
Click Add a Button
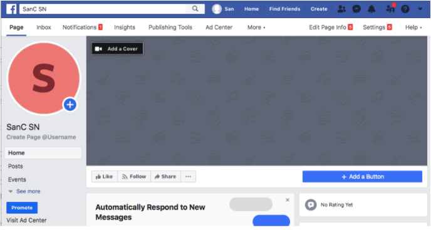(362, 177)
